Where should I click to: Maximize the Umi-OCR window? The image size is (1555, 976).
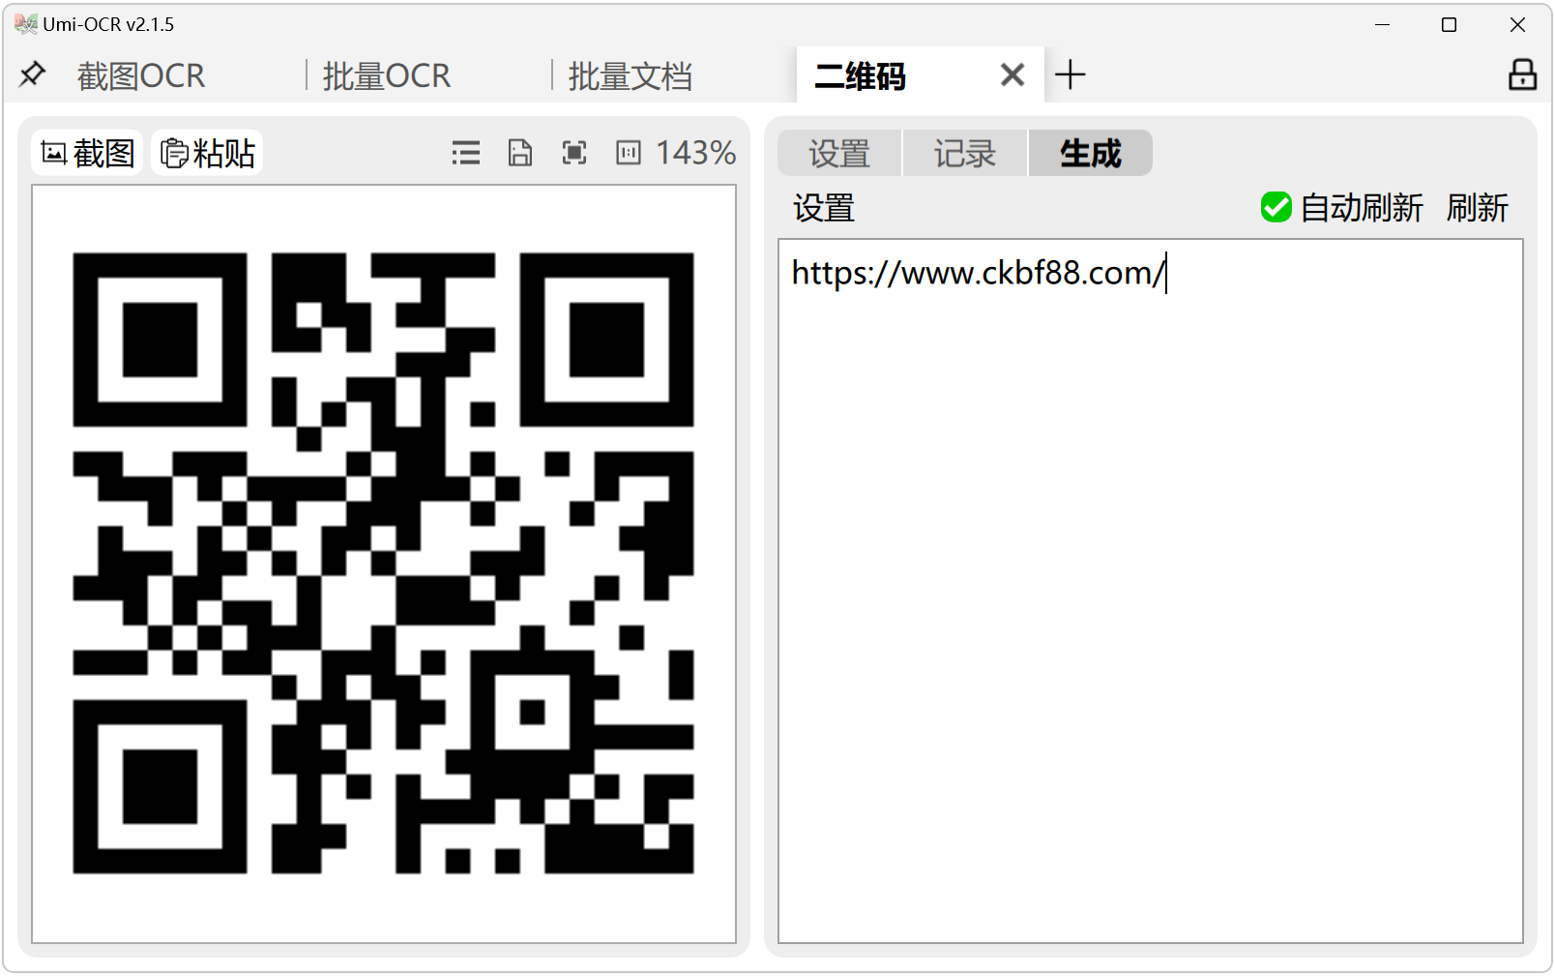click(1449, 25)
